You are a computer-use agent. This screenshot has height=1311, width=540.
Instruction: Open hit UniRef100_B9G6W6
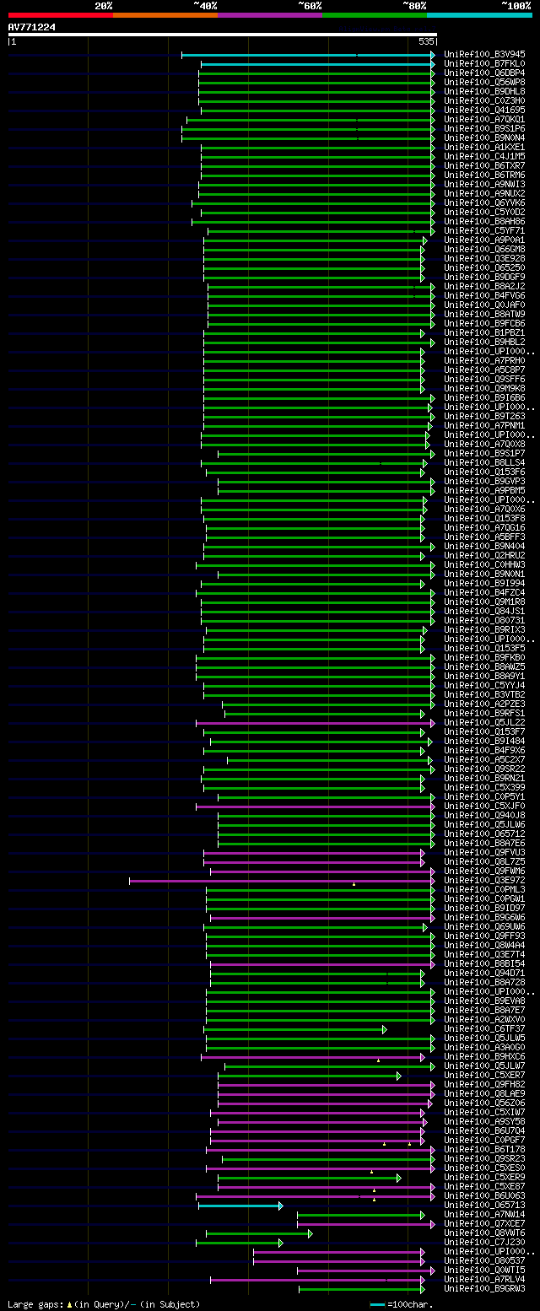pyautogui.click(x=484, y=917)
